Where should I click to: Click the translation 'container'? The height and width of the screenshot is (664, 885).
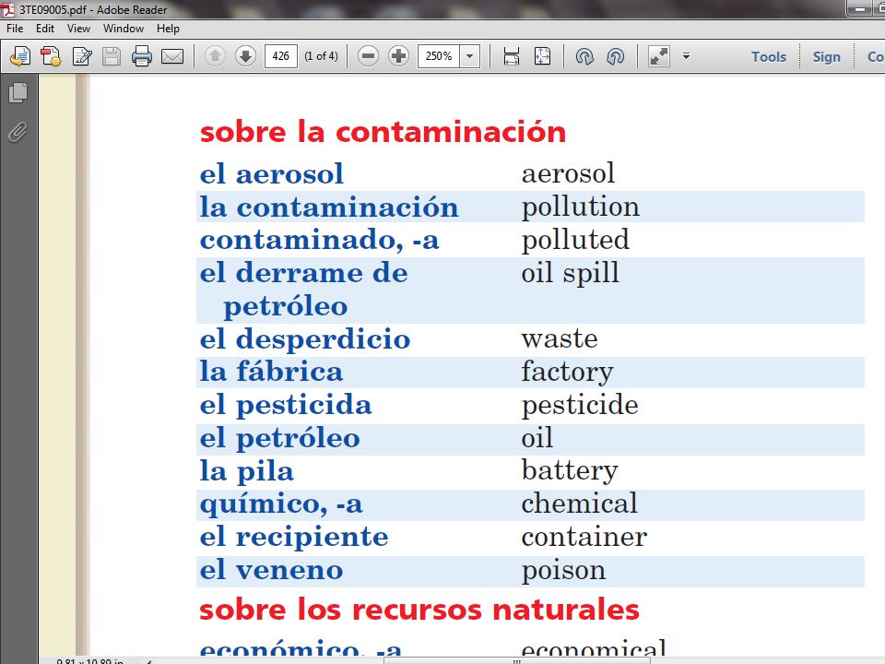584,538
